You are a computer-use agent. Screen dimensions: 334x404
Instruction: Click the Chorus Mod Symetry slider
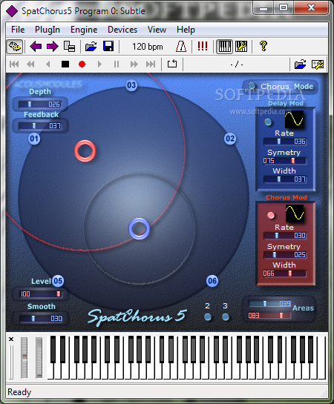tap(285, 255)
